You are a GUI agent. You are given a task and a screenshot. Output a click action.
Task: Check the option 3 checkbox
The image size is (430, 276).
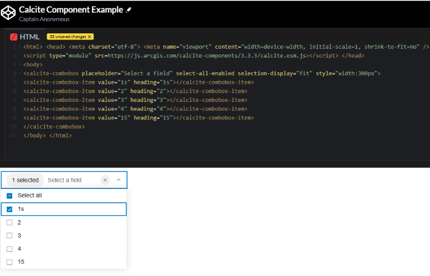(10, 235)
